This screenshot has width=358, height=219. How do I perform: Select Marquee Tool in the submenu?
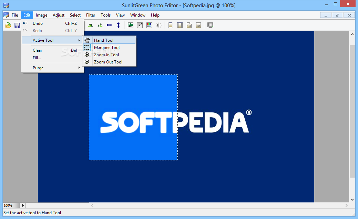point(109,48)
